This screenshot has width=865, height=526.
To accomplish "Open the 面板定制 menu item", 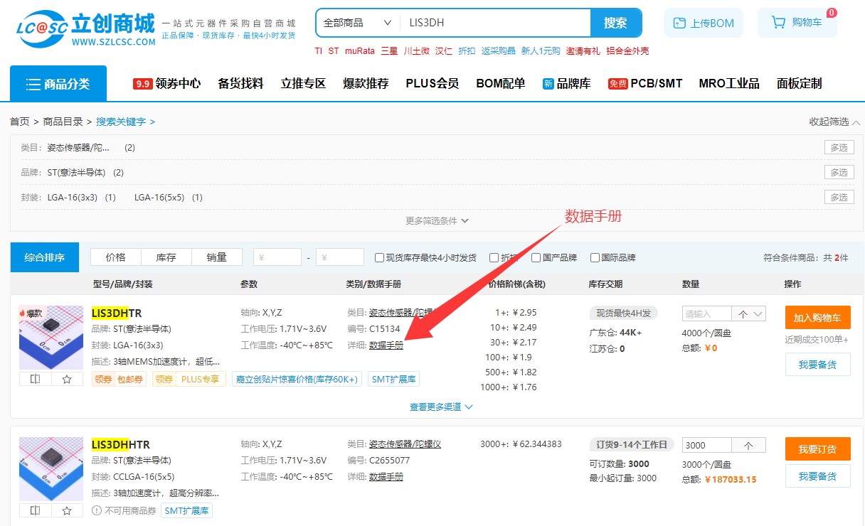I will pyautogui.click(x=800, y=84).
